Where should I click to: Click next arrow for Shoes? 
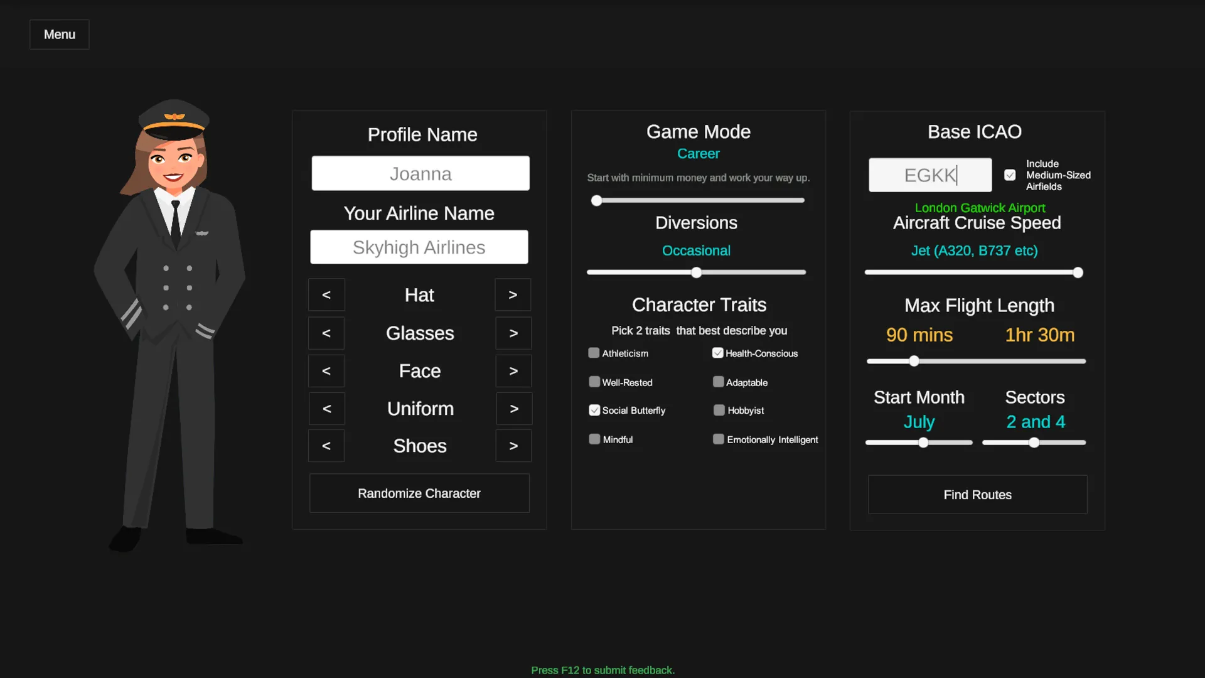pos(513,446)
